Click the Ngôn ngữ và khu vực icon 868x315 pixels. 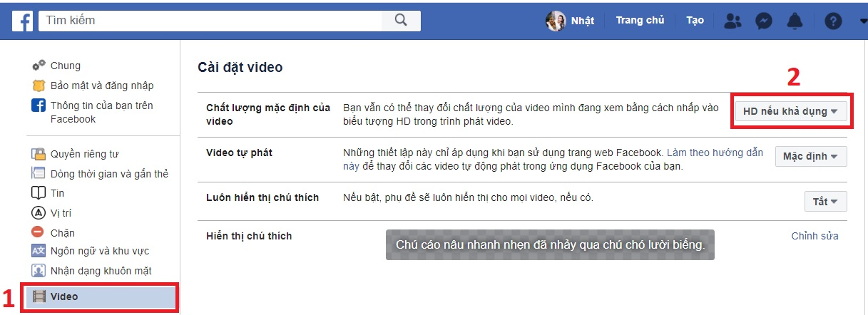click(39, 251)
